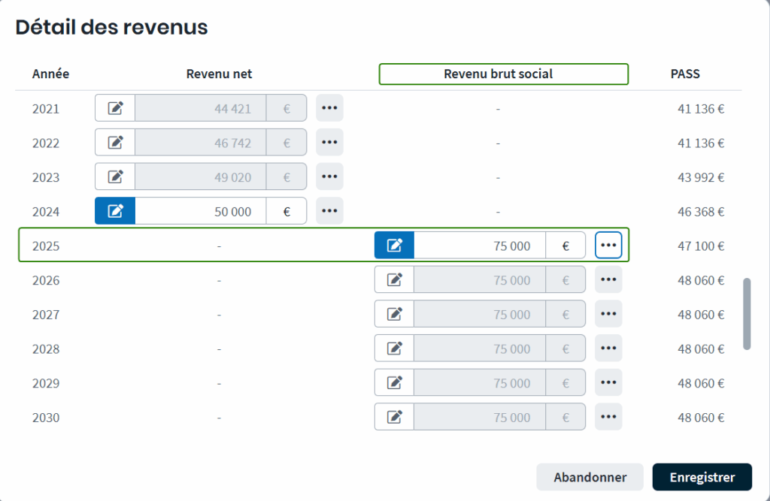The height and width of the screenshot is (501, 770).
Task: Click the edit icon for 2022 net revenue
Action: [x=115, y=143]
